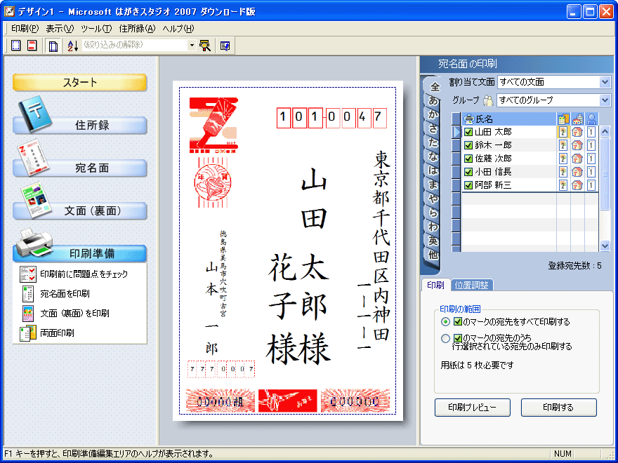Image resolution: width=618 pixels, height=463 pixels.
Task: Click the home icon in 鈴木 一郎 row
Action: point(577,145)
